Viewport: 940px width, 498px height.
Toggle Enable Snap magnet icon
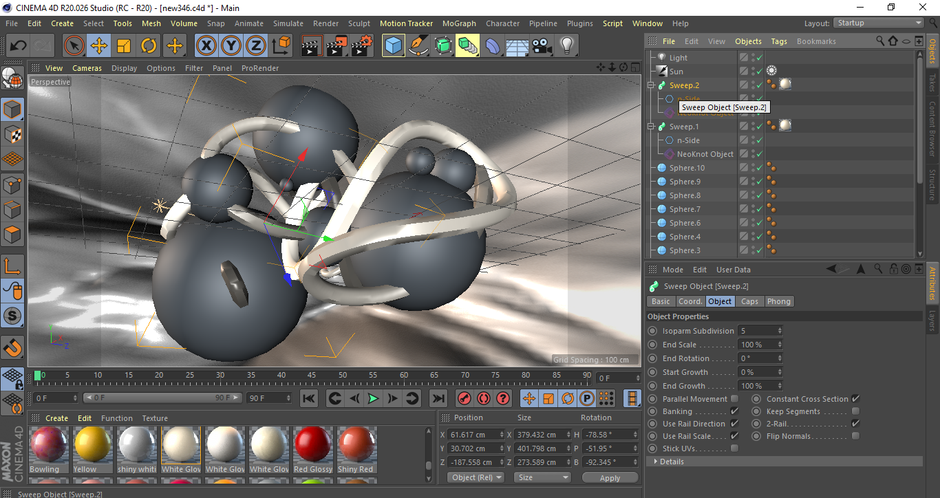pos(12,347)
